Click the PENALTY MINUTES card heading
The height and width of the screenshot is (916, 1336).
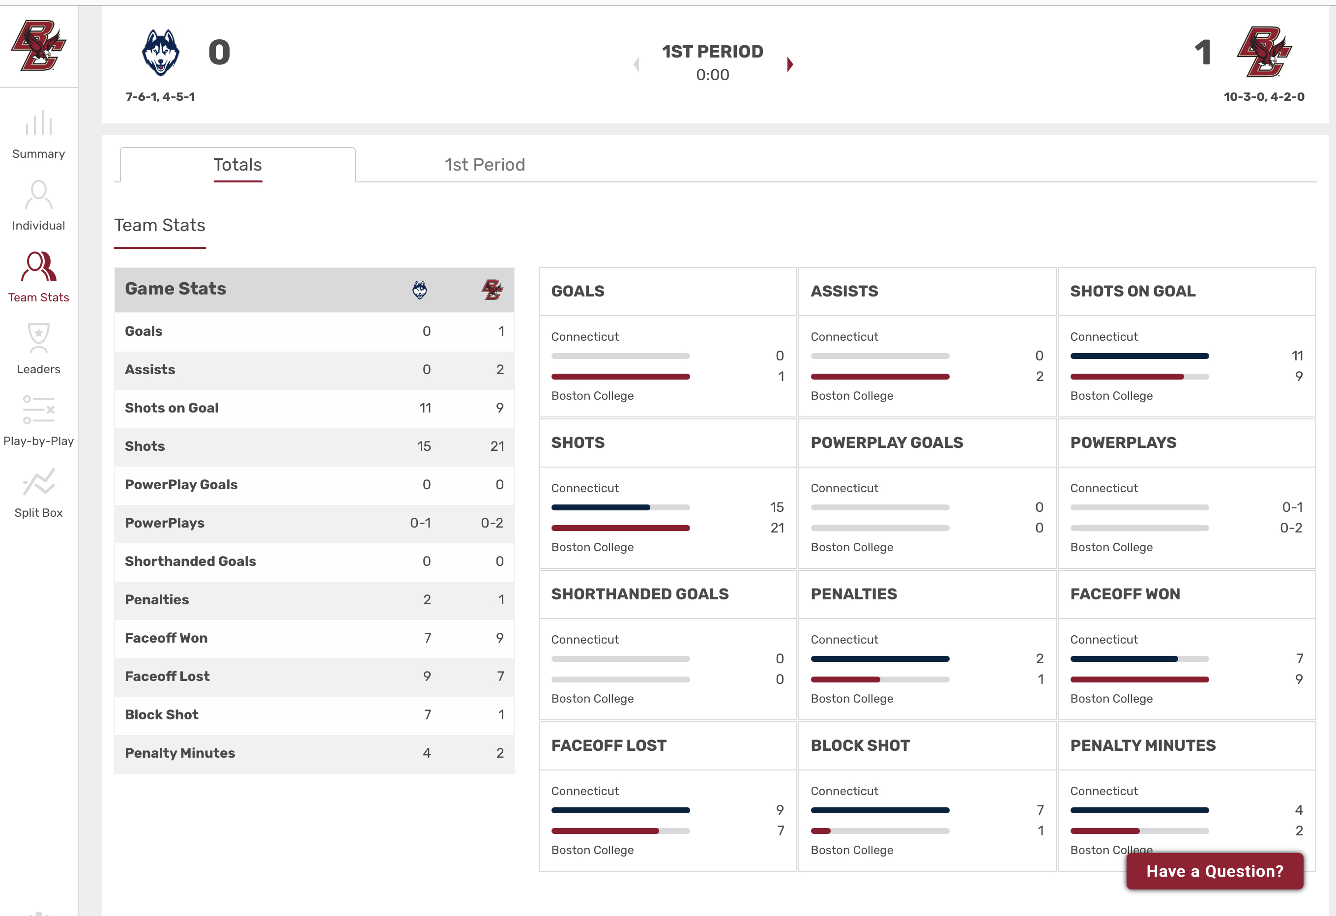(x=1142, y=745)
